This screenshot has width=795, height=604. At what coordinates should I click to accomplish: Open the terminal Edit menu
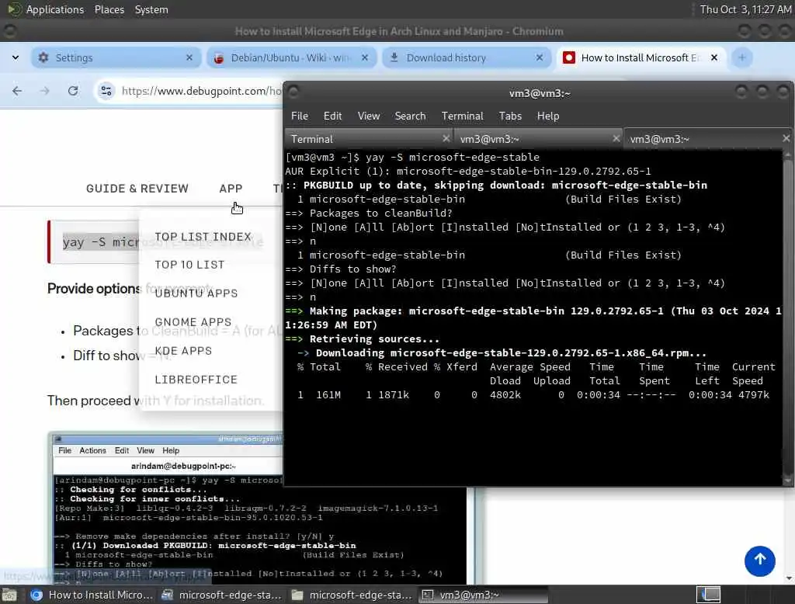click(332, 116)
